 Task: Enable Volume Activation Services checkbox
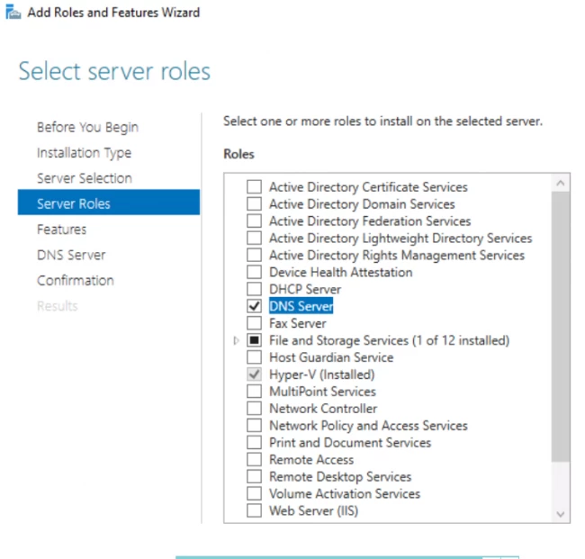click(254, 493)
